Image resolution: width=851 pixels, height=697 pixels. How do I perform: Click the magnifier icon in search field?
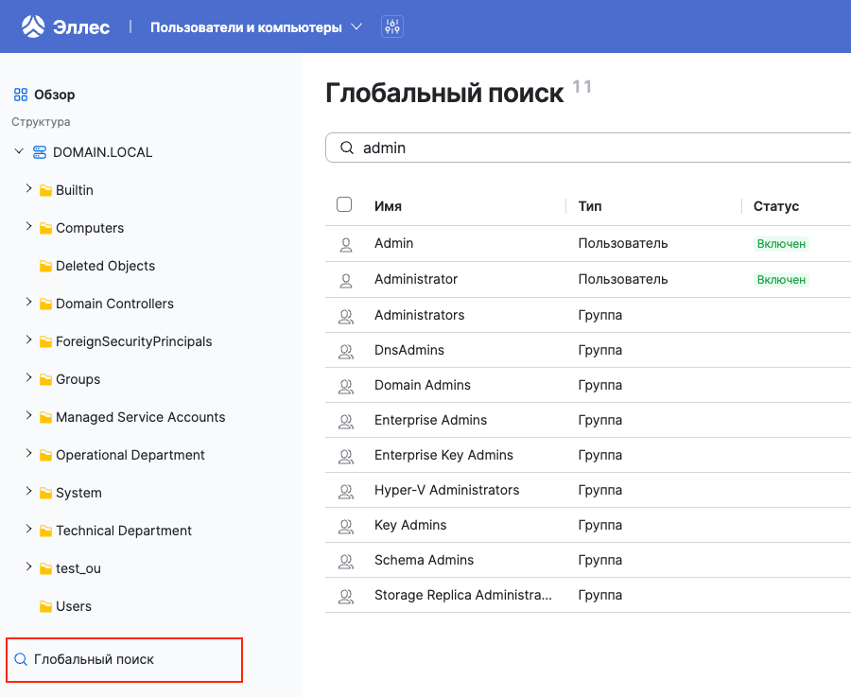(x=347, y=148)
